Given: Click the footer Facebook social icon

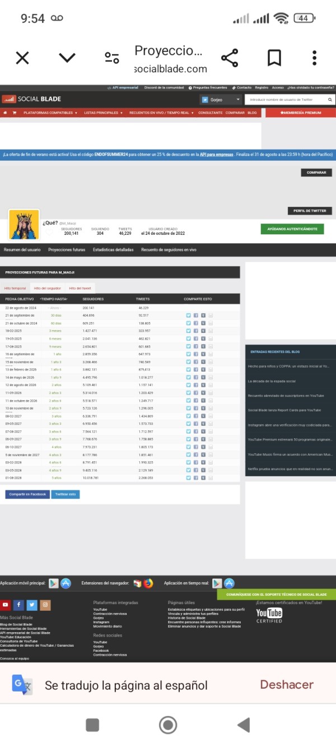Looking at the screenshot, I should pyautogui.click(x=18, y=605).
